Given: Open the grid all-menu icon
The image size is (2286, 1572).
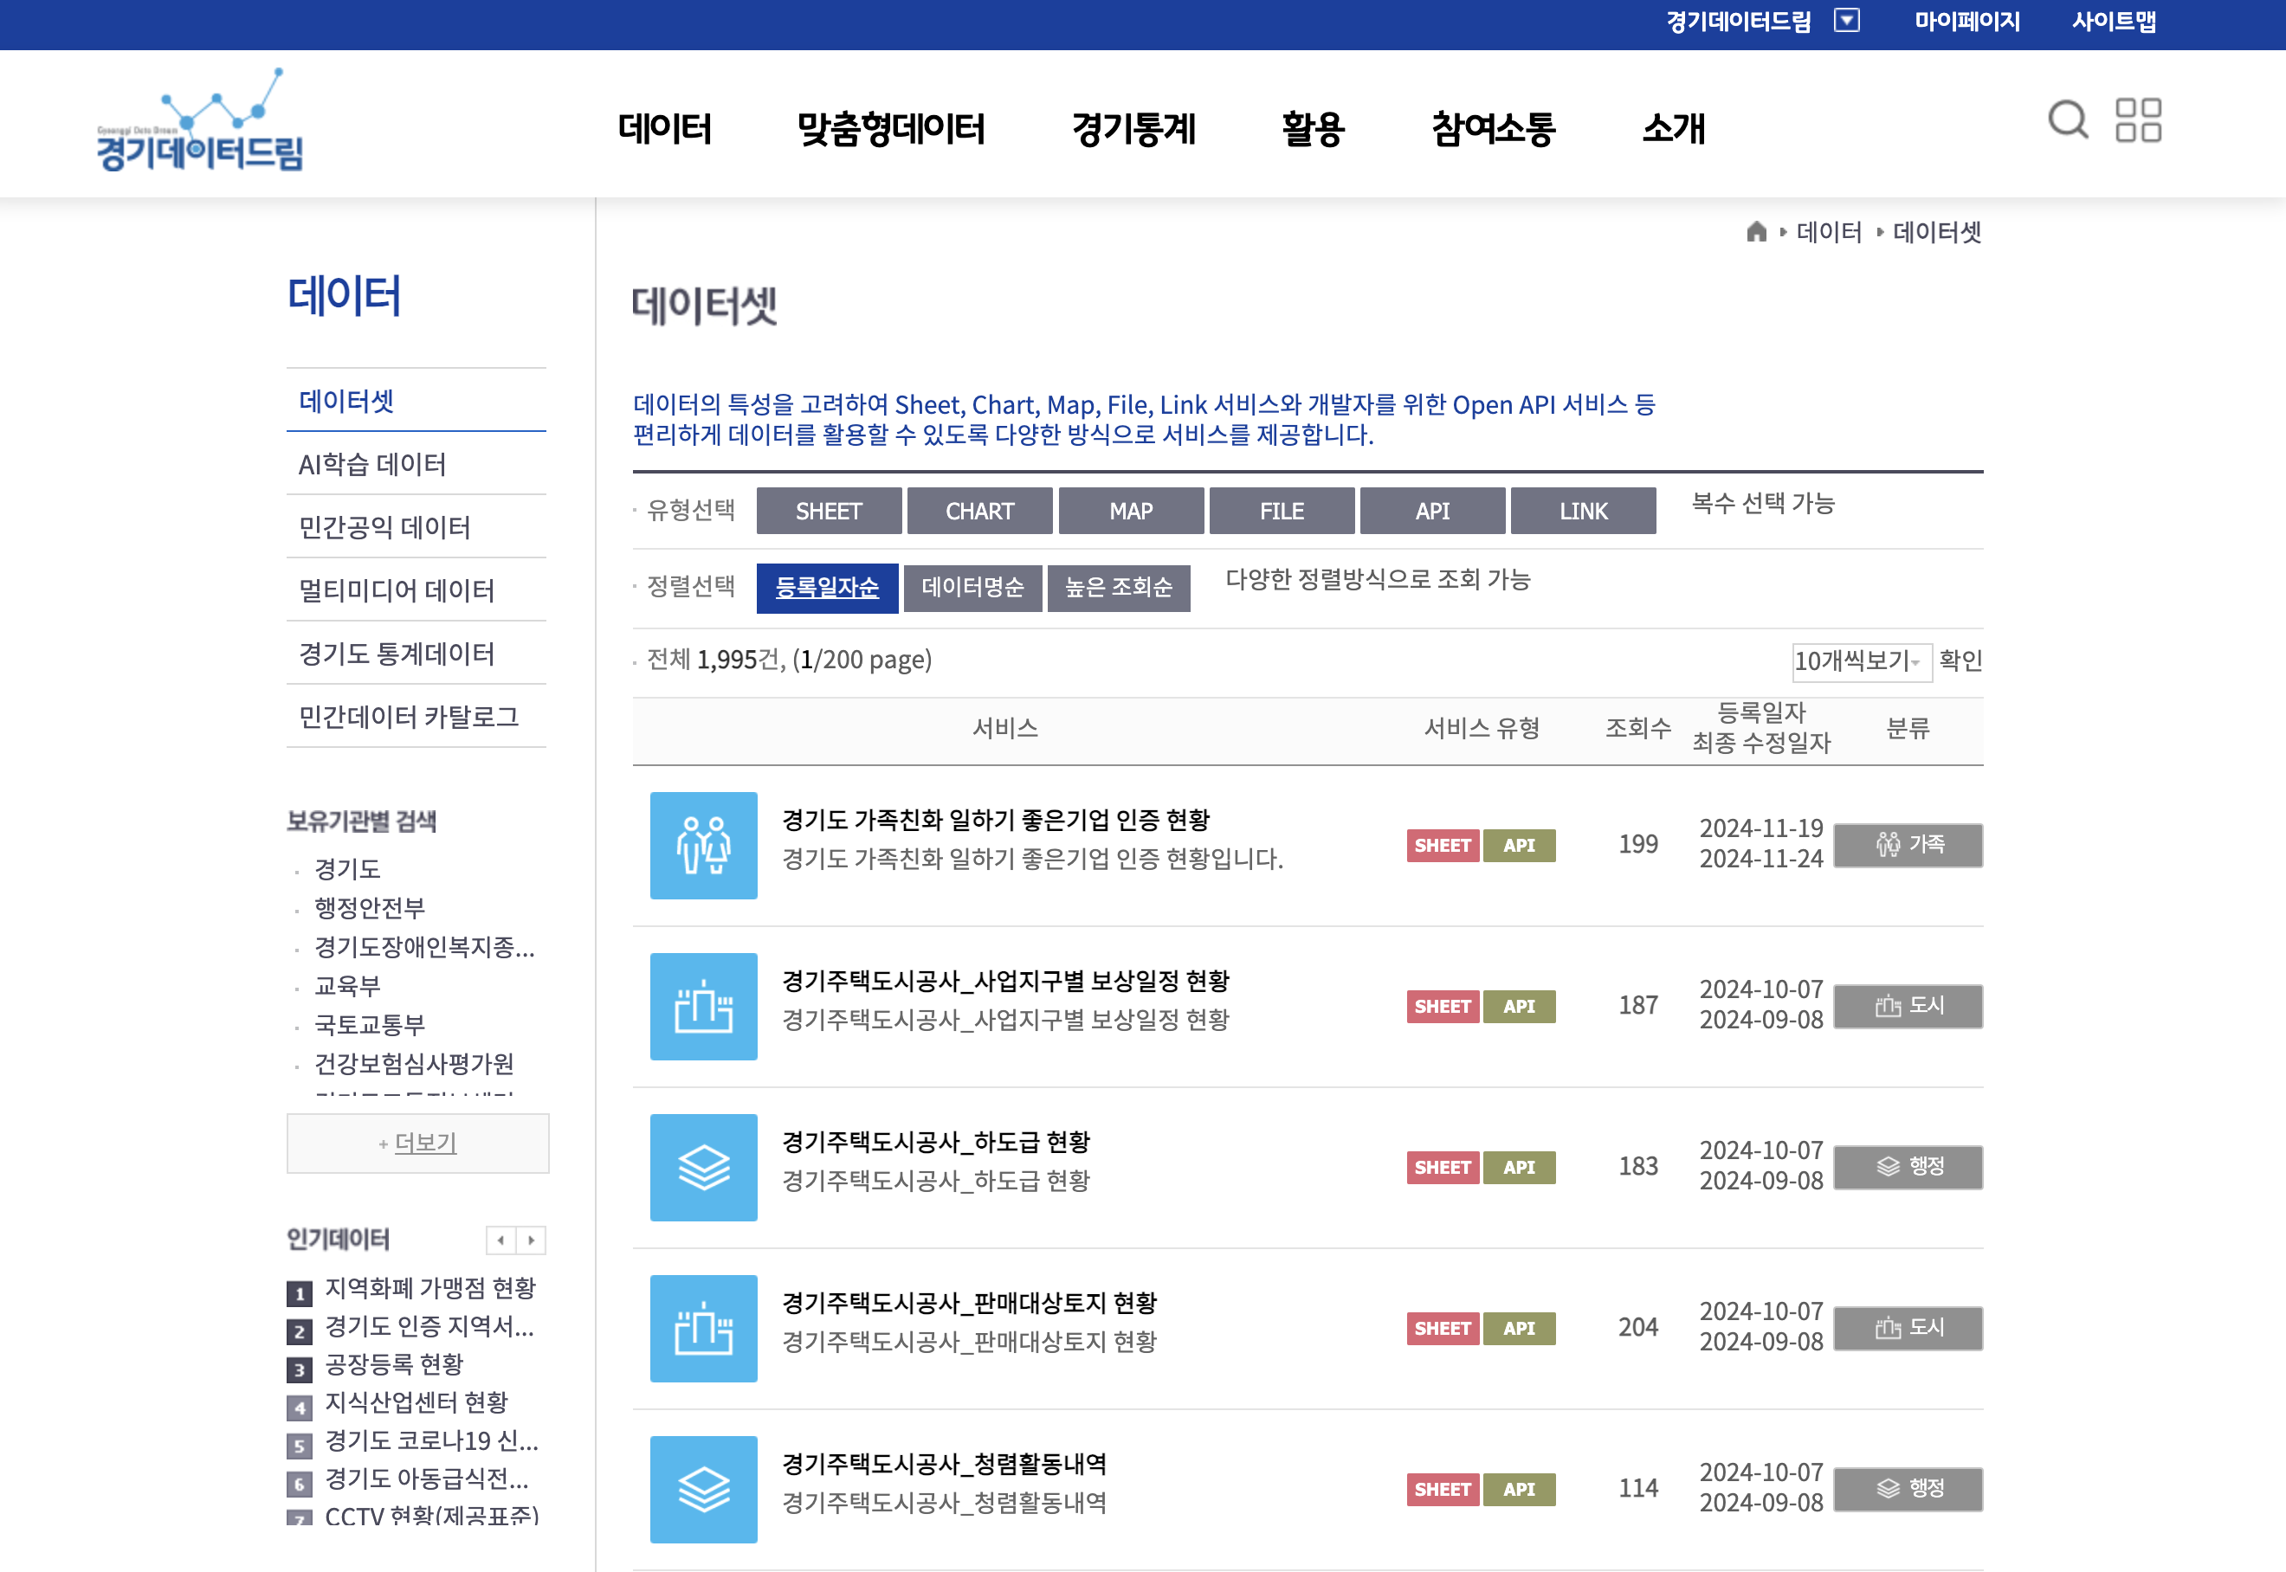Looking at the screenshot, I should click(x=2137, y=120).
